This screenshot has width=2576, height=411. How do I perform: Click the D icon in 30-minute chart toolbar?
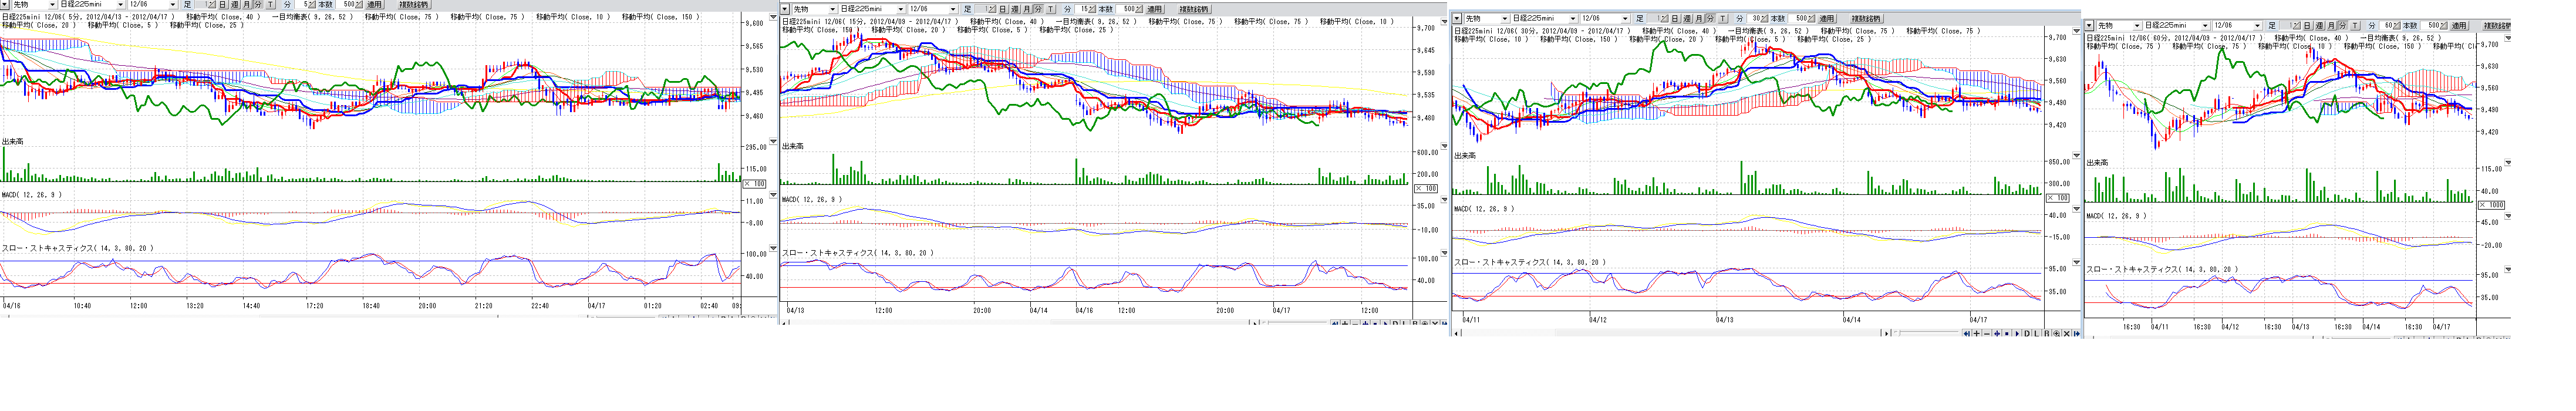click(x=2027, y=334)
